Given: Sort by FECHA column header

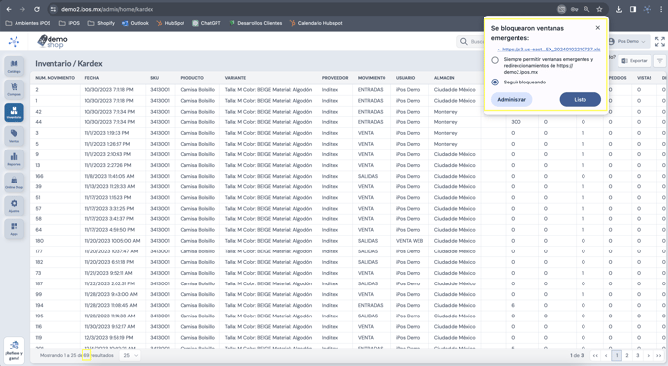Looking at the screenshot, I should pyautogui.click(x=92, y=78).
